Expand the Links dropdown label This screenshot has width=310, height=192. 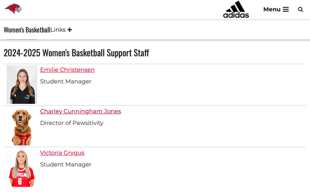pyautogui.click(x=58, y=30)
